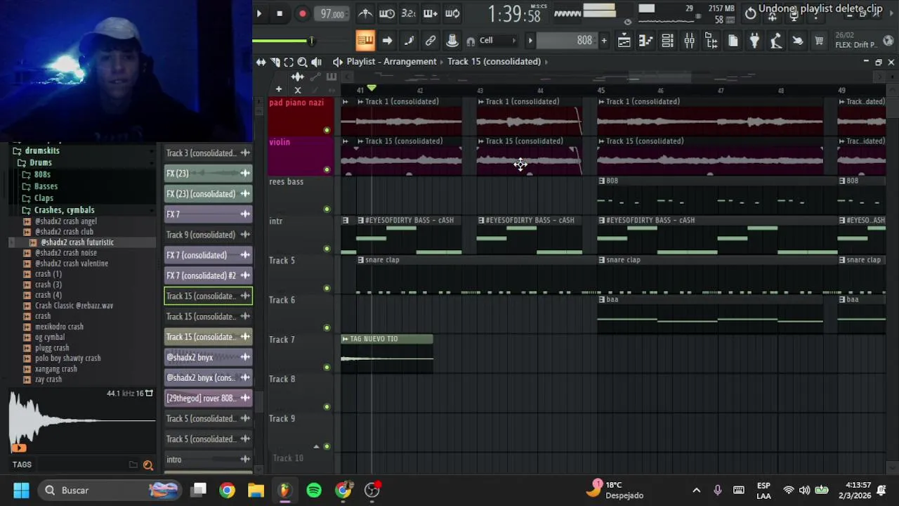The height and width of the screenshot is (506, 899).
Task: Select @shadx2 bnyx in the picker
Action: point(208,357)
